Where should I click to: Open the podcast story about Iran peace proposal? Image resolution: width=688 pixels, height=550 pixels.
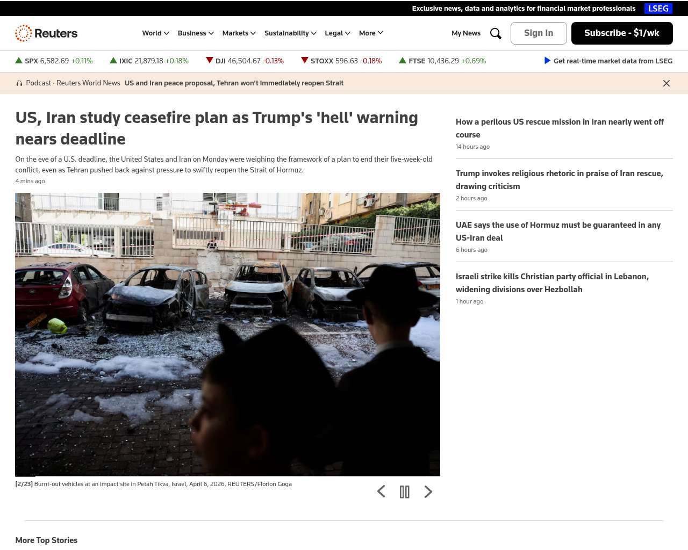(234, 83)
